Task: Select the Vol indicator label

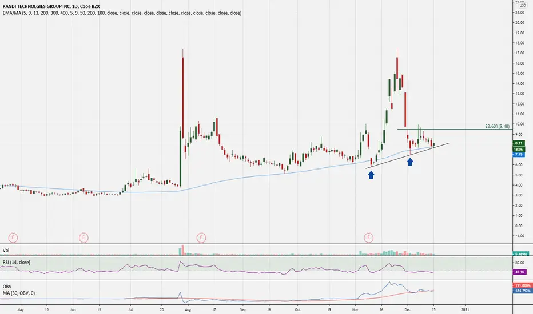Action: [x=6, y=250]
